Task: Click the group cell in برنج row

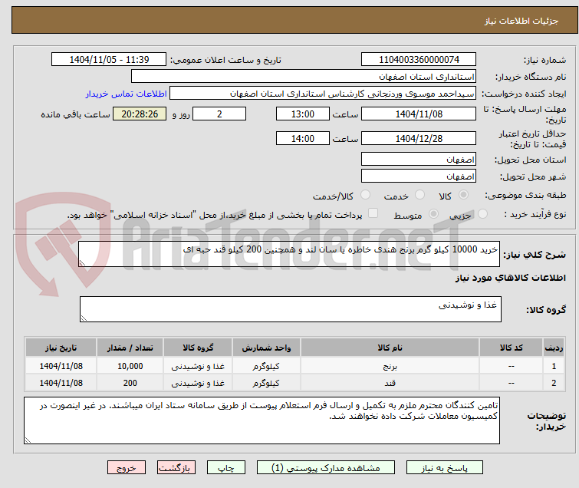Action: pos(198,366)
